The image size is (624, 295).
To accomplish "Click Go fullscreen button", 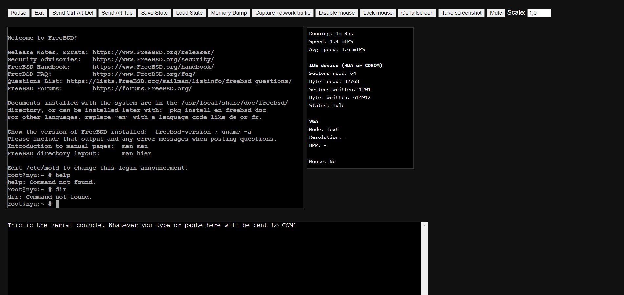I will point(417,13).
